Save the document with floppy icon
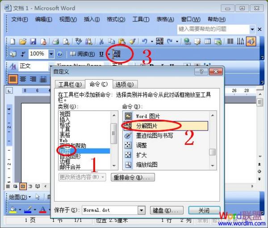 33,42
